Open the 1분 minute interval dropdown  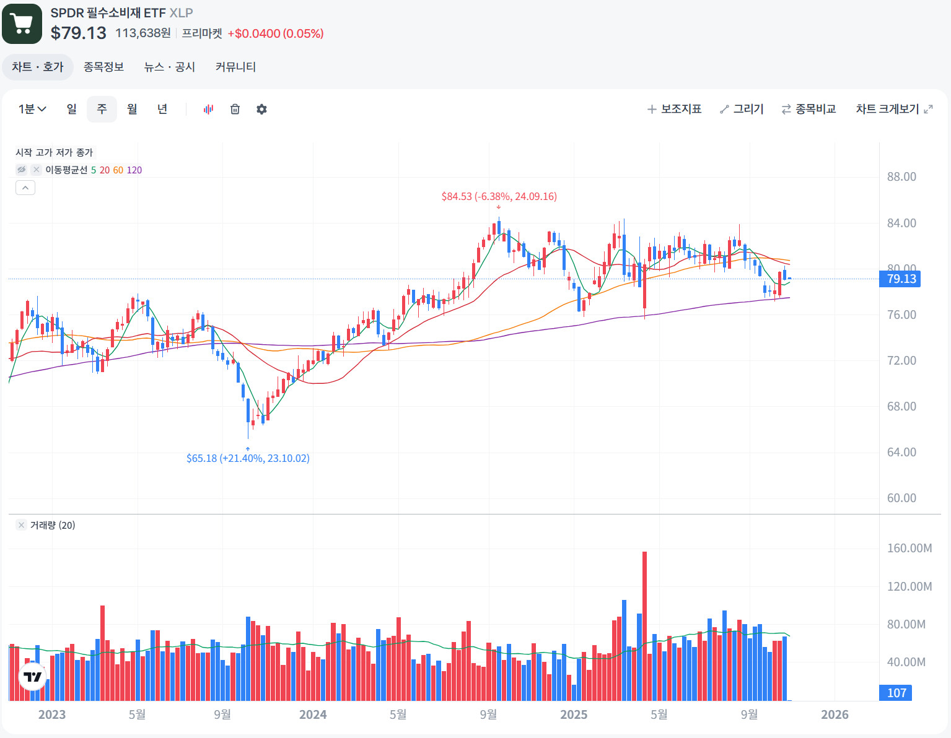click(x=32, y=110)
